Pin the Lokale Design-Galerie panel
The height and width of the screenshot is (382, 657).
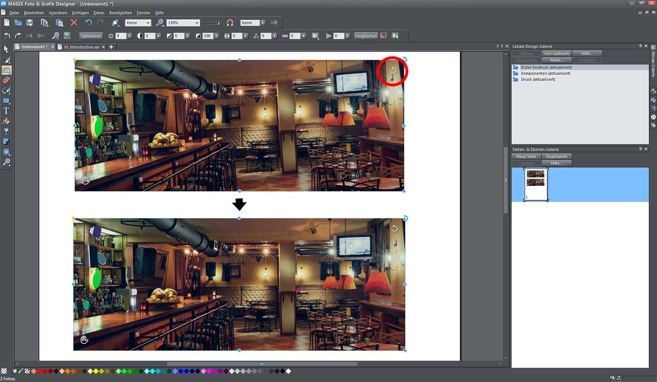640,46
